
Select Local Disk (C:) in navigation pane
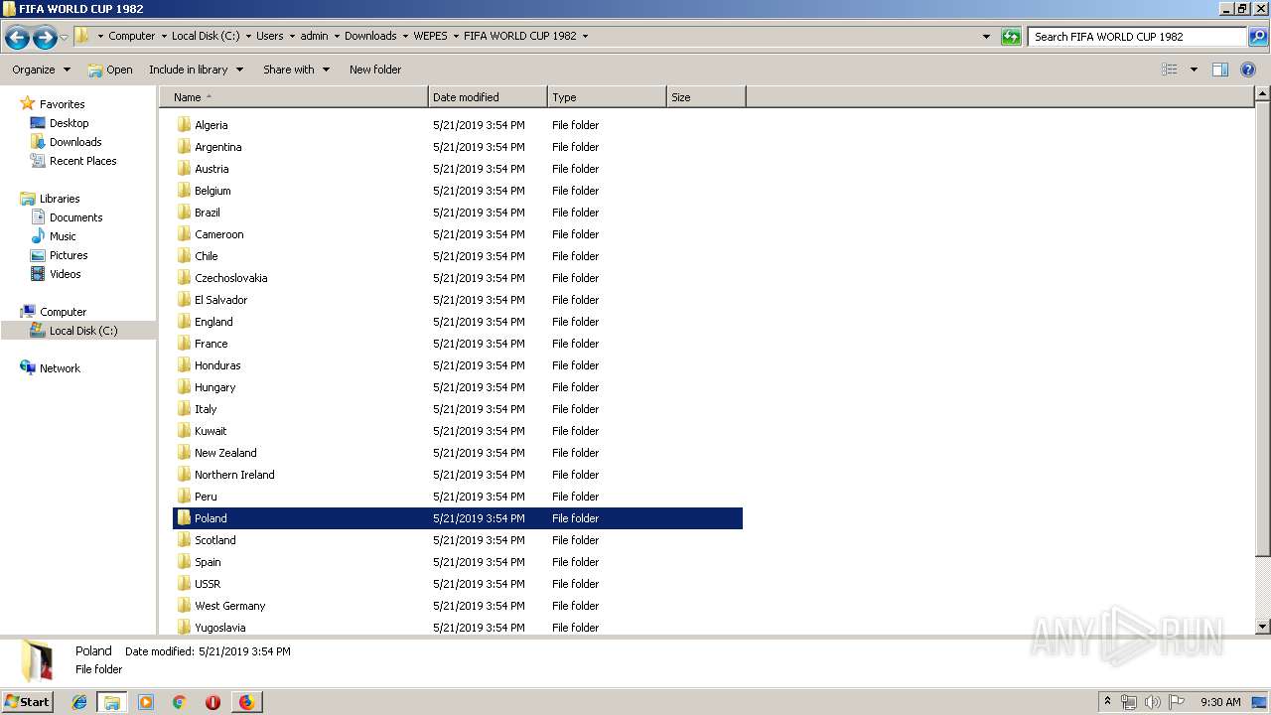tap(83, 331)
